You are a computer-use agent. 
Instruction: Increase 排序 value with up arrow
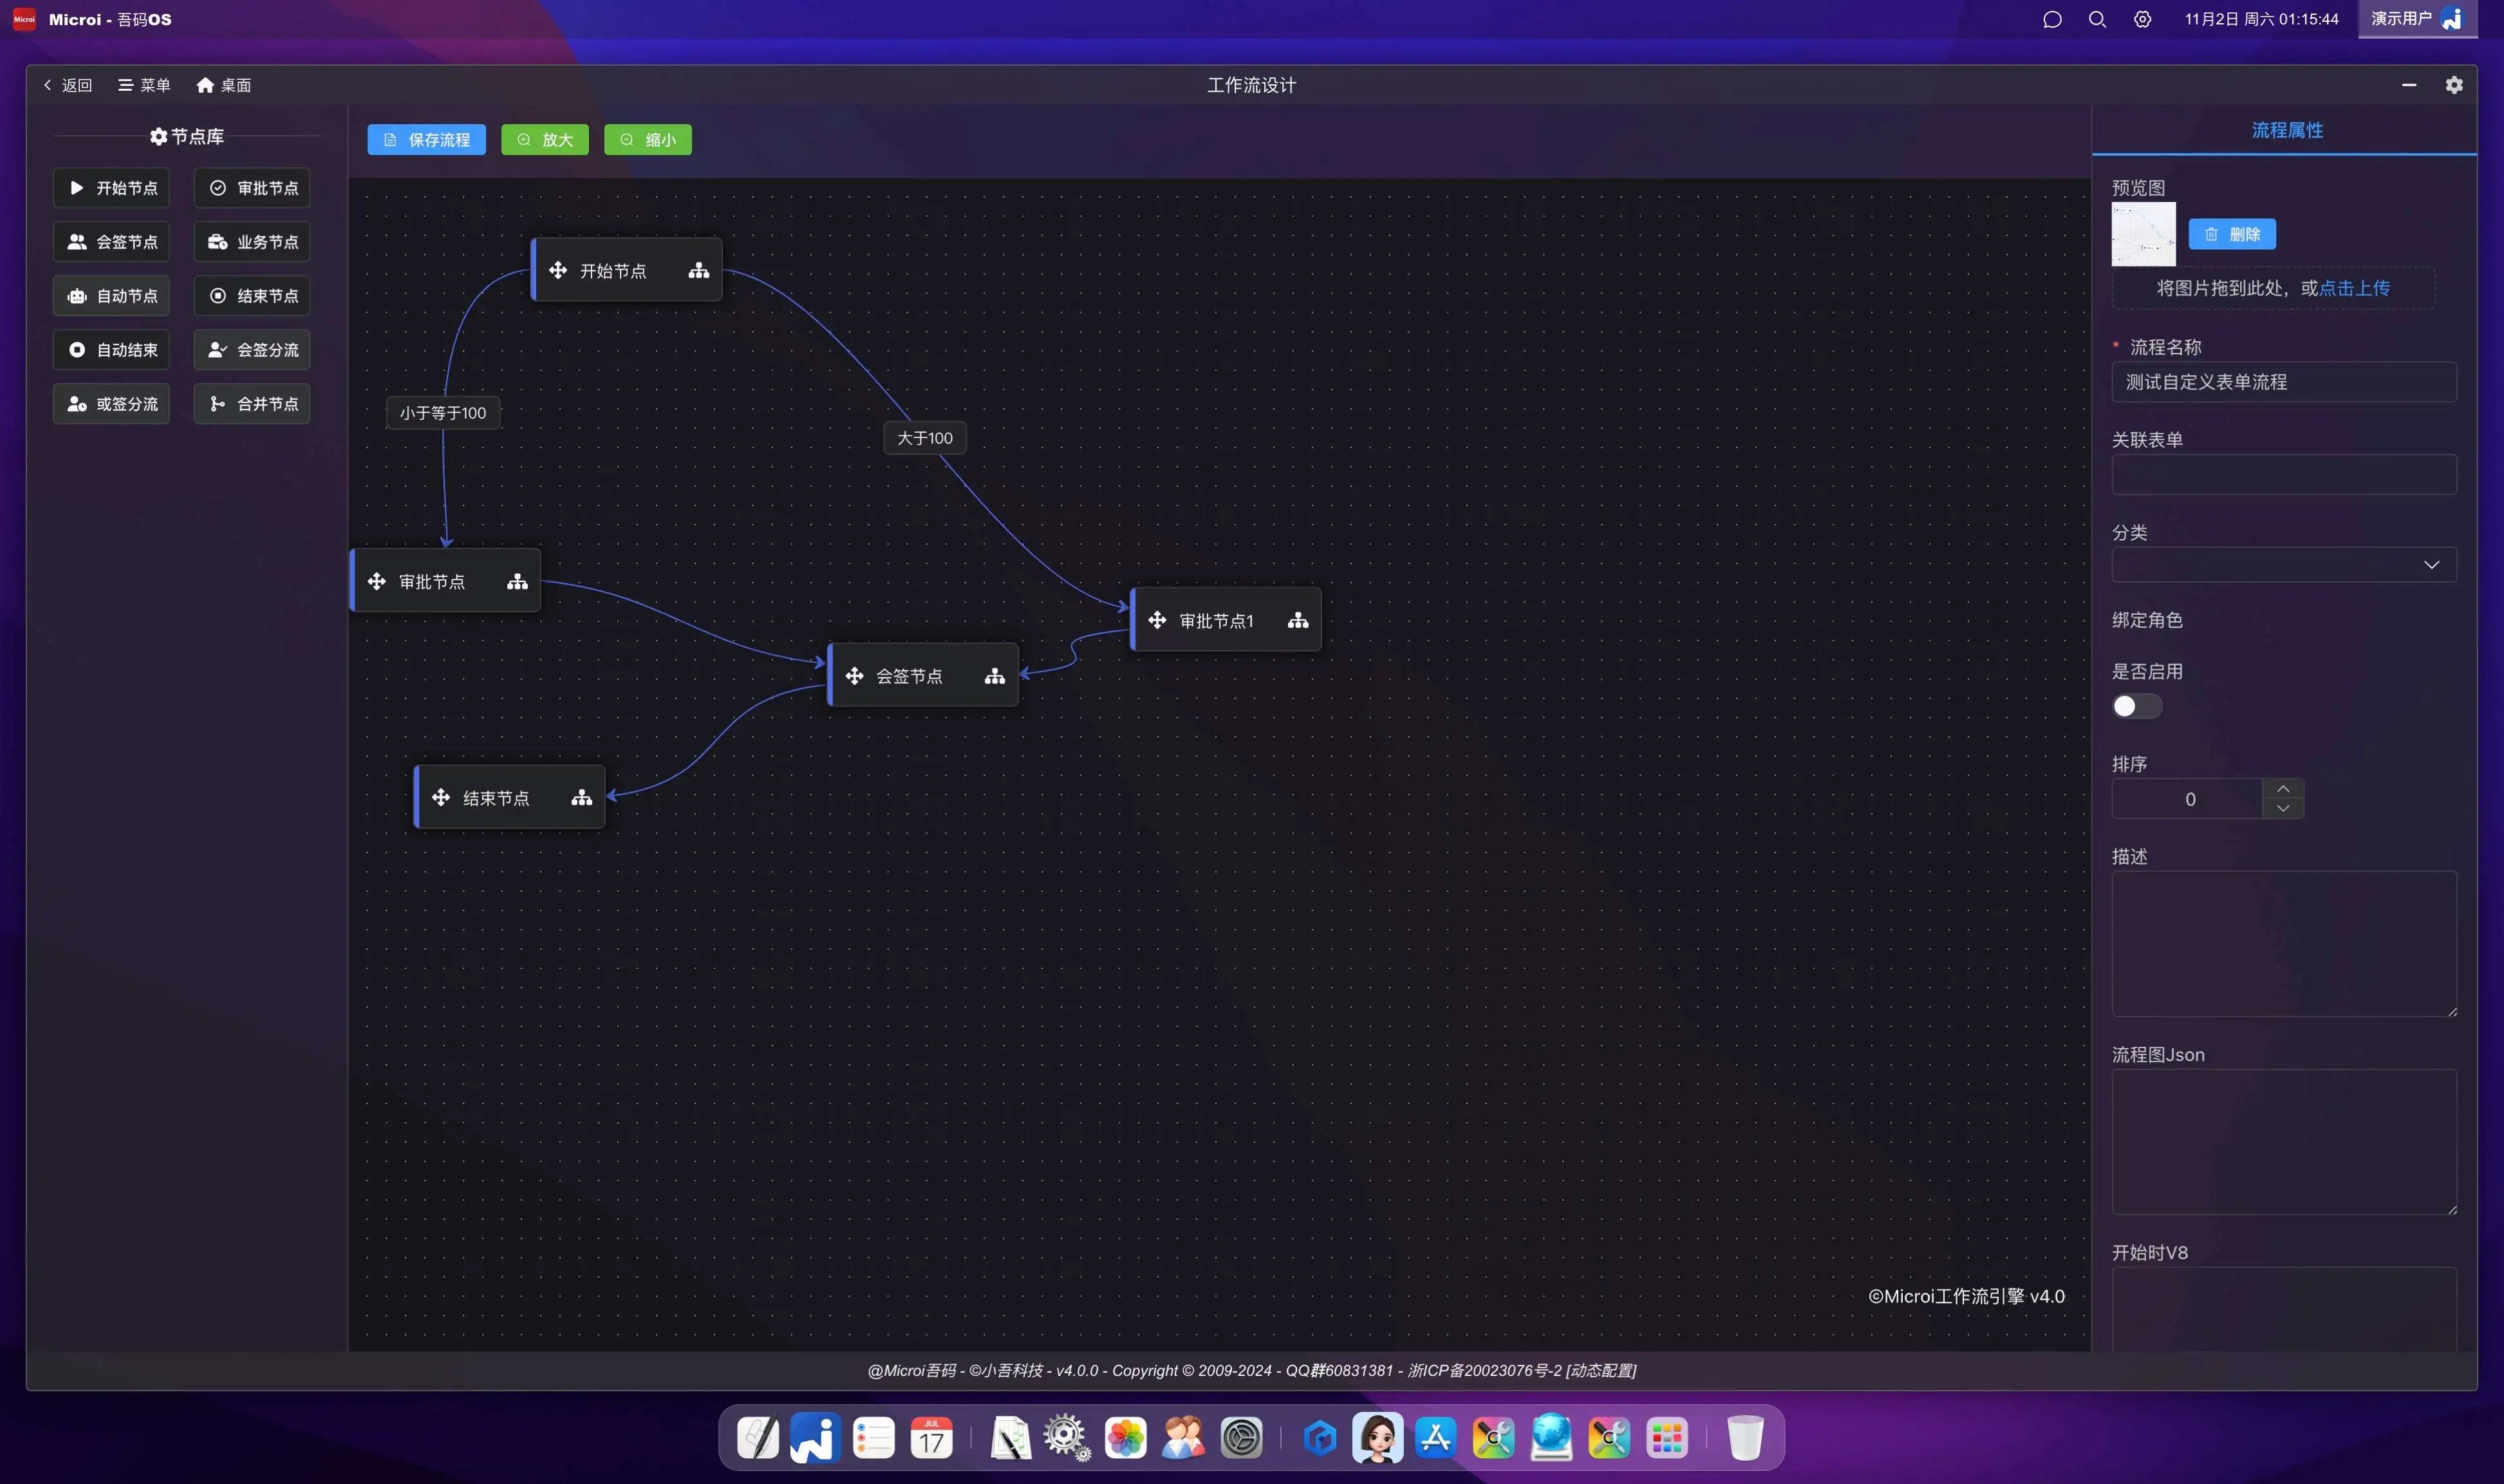[x=2282, y=789]
